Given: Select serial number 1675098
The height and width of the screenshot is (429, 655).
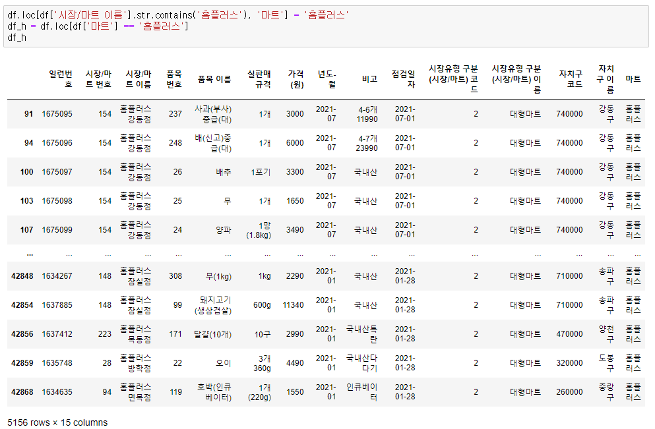Looking at the screenshot, I should [x=57, y=201].
